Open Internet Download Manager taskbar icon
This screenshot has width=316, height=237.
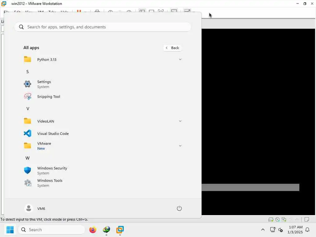pyautogui.click(x=106, y=230)
